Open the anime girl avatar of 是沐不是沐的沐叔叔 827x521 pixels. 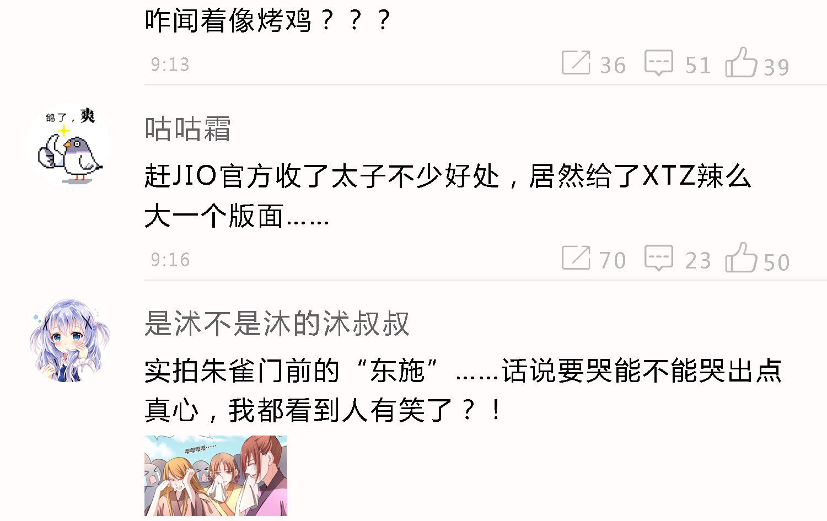pos(69,341)
